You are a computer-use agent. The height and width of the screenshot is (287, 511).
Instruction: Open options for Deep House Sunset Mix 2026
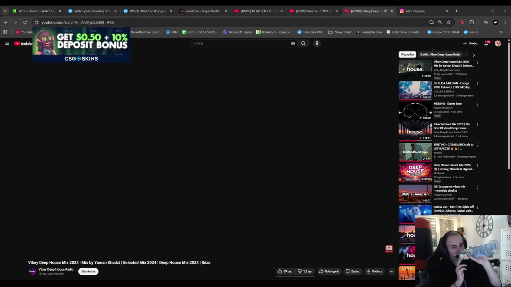click(x=477, y=165)
